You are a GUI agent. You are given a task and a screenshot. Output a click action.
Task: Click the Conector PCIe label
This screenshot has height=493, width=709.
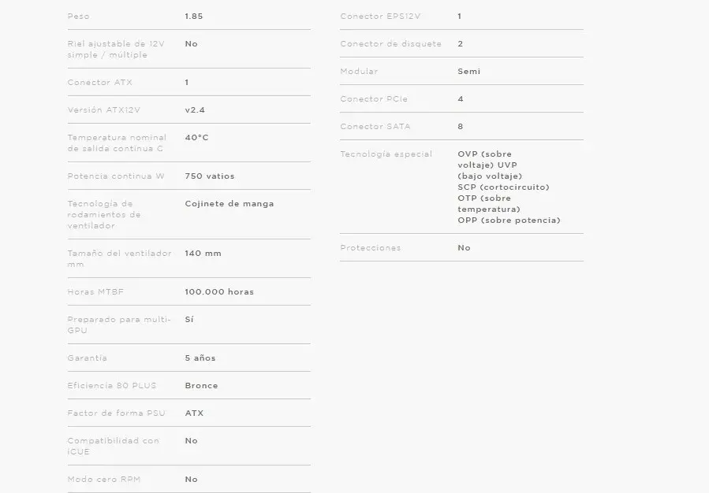(x=374, y=98)
